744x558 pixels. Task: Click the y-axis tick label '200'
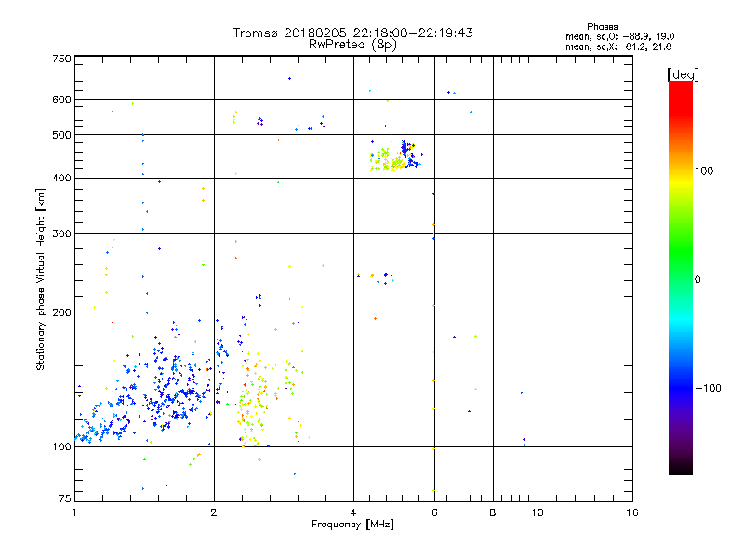click(x=61, y=312)
